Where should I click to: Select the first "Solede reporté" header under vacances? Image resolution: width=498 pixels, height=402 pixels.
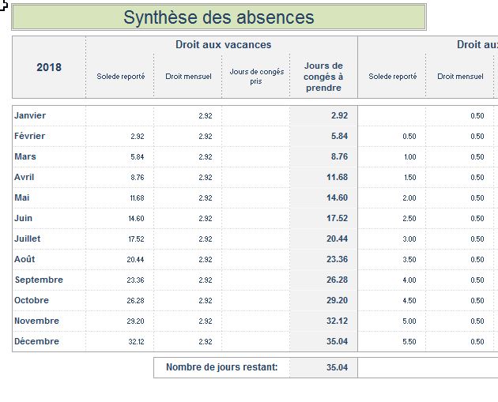[120, 77]
